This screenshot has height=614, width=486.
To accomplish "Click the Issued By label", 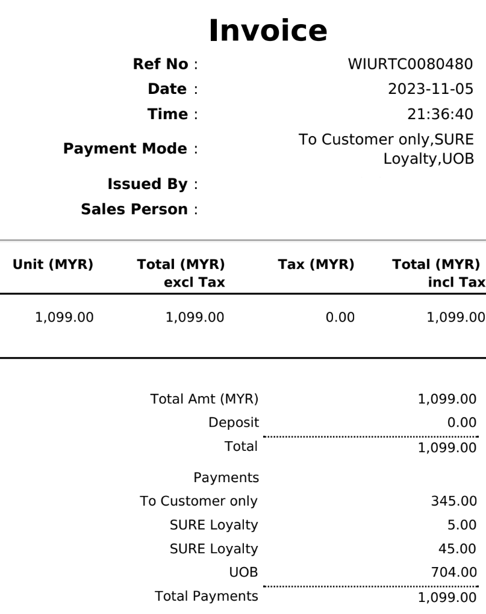I will (x=148, y=184).
